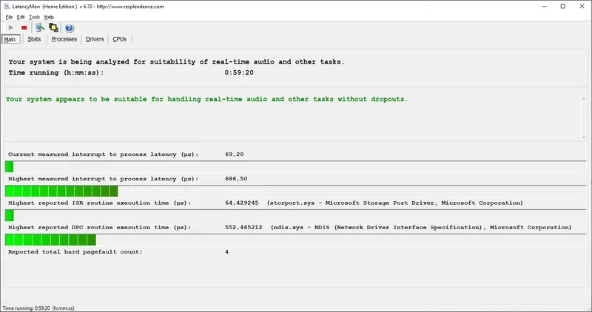
Task: Open help via blue question mark icon
Action: point(69,28)
